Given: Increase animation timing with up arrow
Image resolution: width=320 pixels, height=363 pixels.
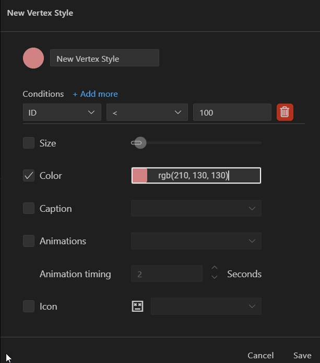Looking at the screenshot, I should [215, 268].
